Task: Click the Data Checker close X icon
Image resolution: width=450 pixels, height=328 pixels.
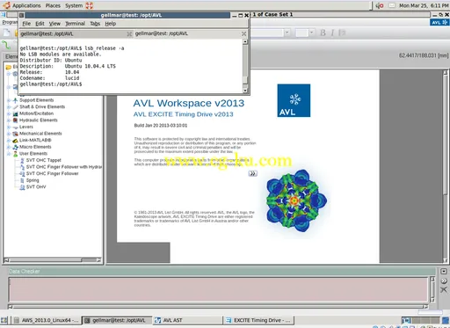Action: (444, 290)
